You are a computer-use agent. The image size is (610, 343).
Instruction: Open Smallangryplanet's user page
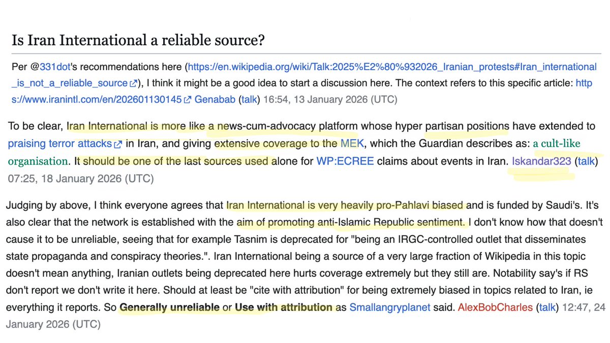point(390,307)
